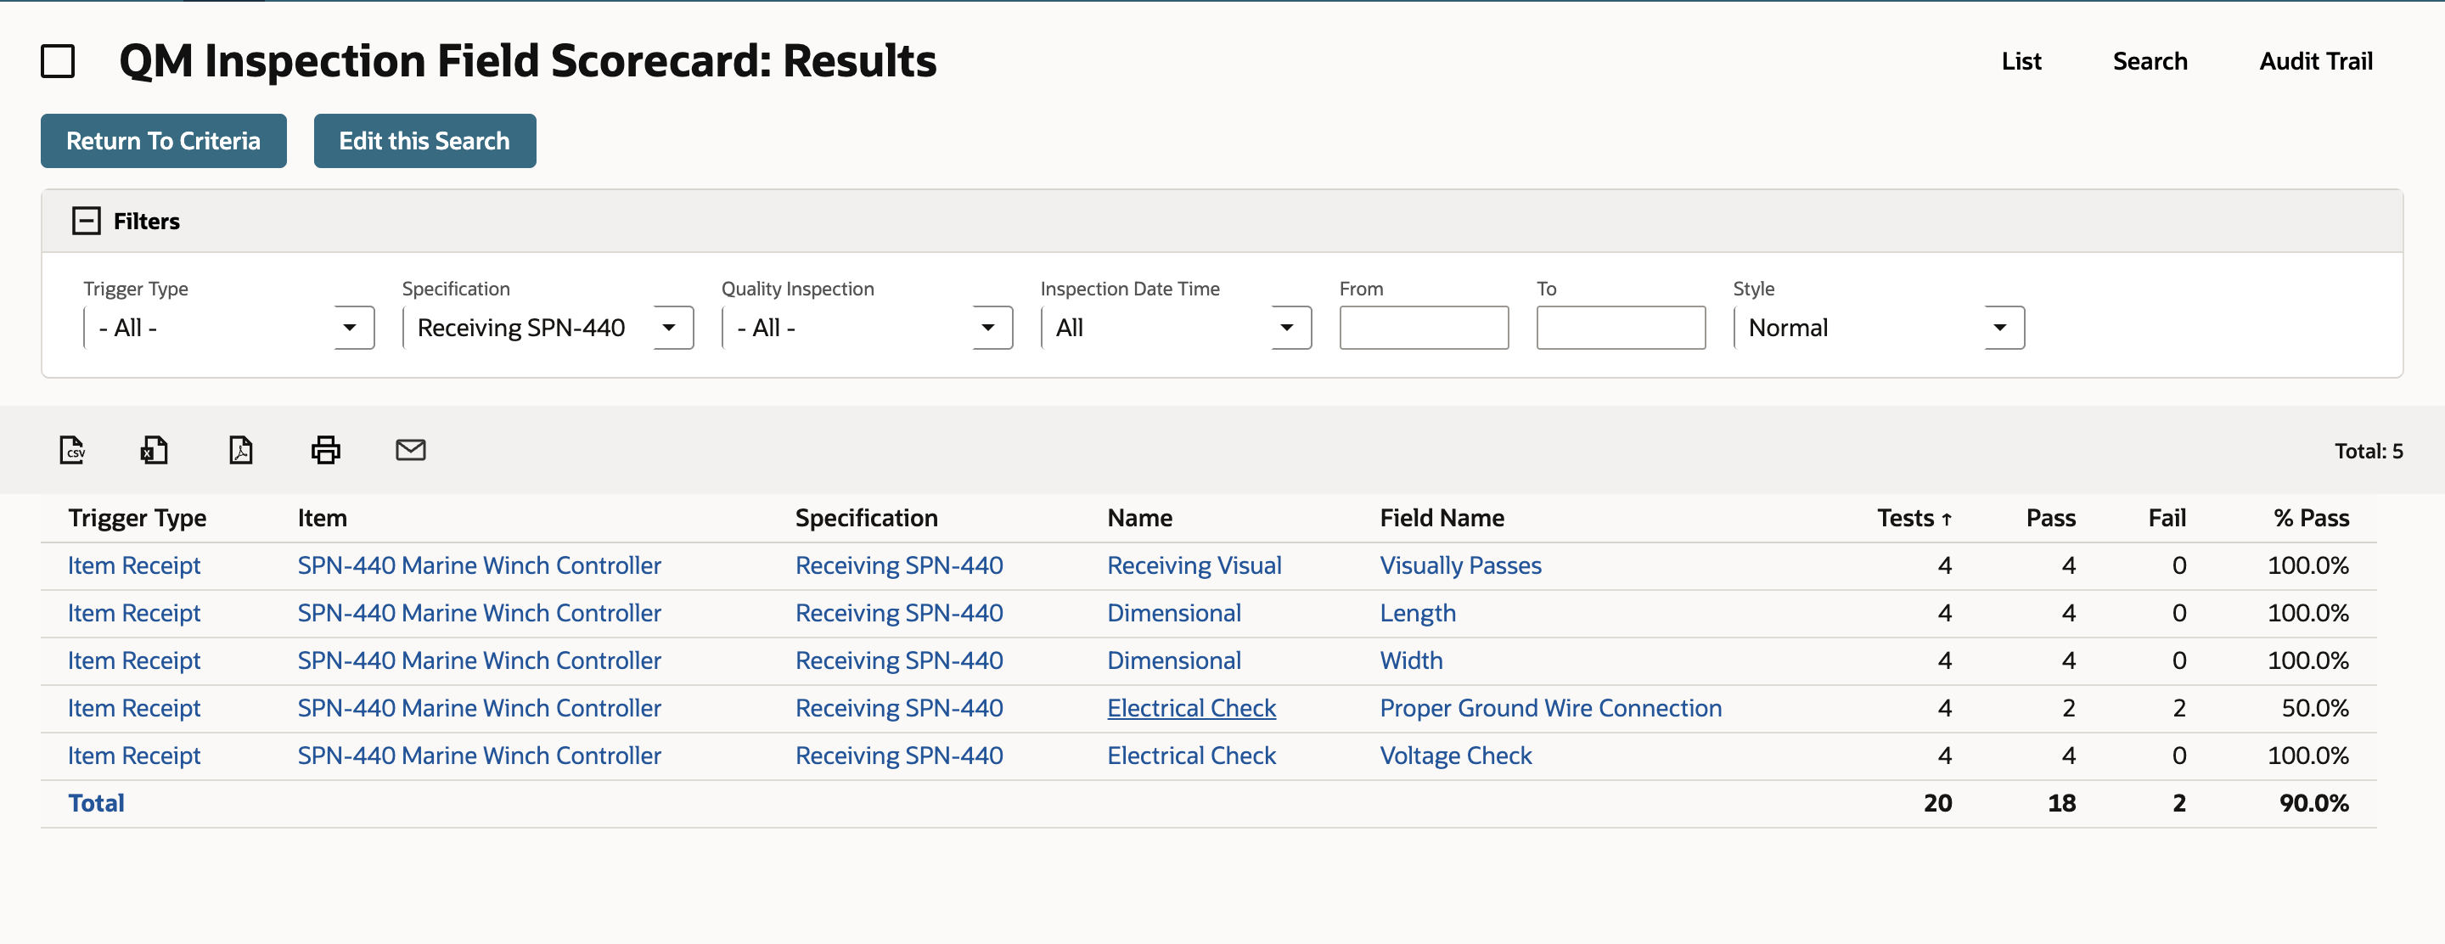Click the Total row label
This screenshot has width=2445, height=944.
pyautogui.click(x=96, y=802)
